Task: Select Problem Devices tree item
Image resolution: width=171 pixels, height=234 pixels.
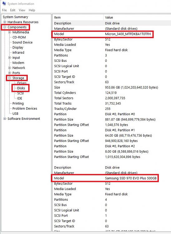Action: pyautogui.click(x=25, y=109)
